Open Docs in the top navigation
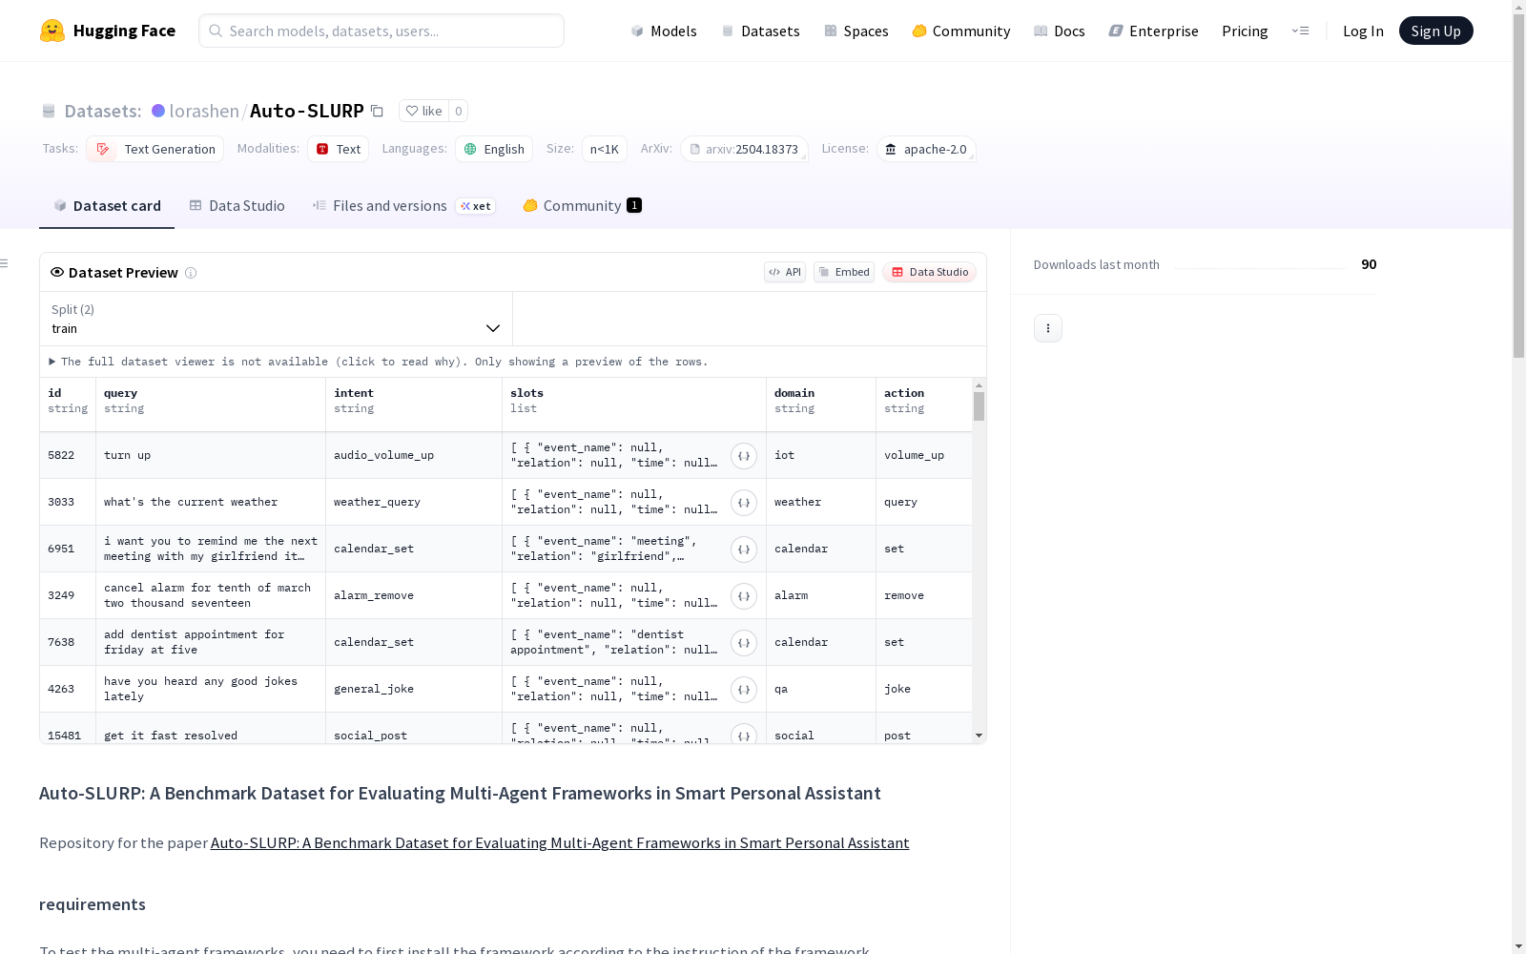This screenshot has width=1526, height=954. coord(1060,31)
